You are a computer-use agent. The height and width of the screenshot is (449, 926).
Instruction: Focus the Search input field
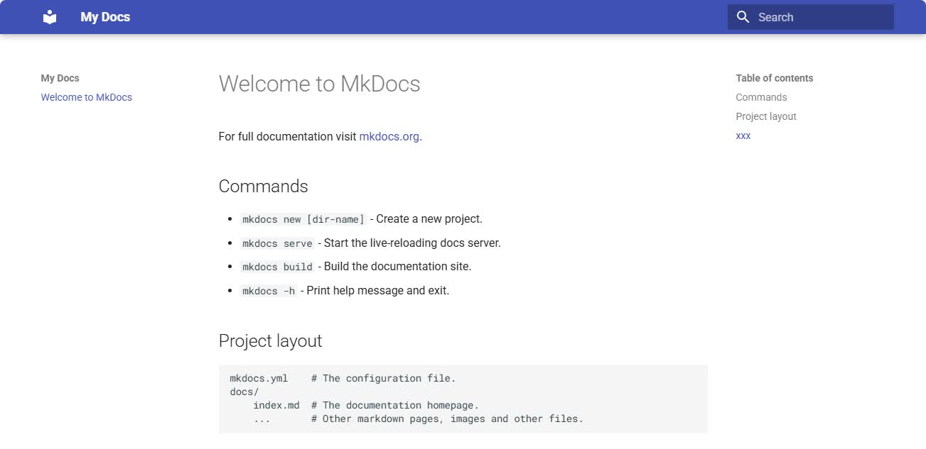tap(811, 17)
